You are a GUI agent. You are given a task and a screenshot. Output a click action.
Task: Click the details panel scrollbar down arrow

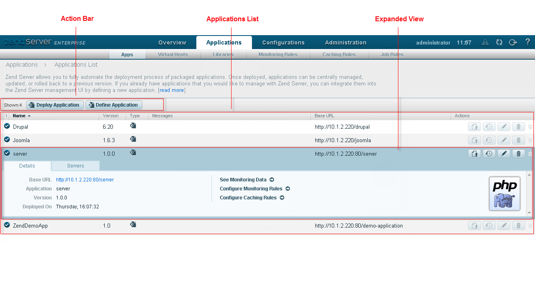[529, 213]
